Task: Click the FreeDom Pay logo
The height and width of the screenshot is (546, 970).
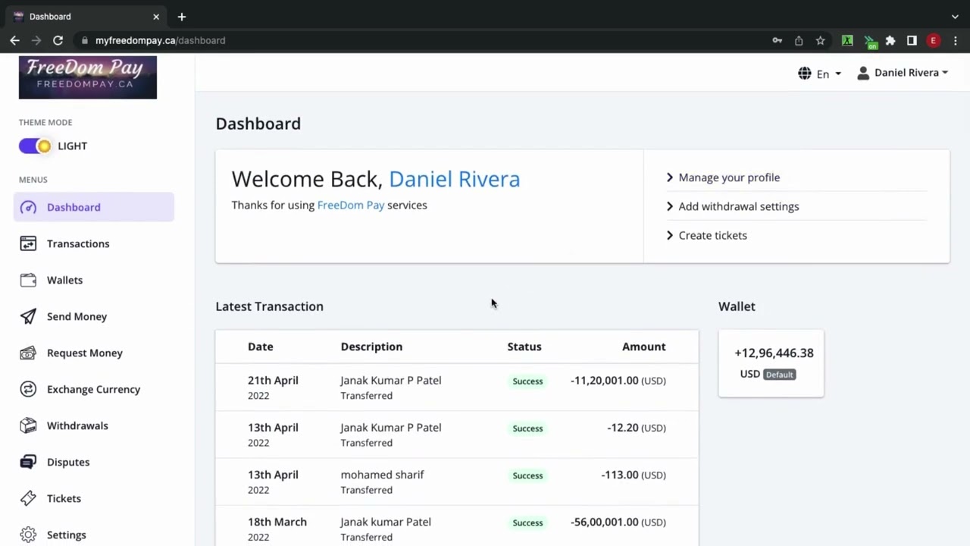Action: [88, 77]
